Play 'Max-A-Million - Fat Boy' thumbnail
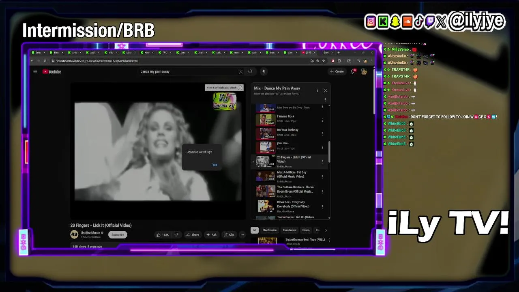519x292 pixels. [x=266, y=176]
